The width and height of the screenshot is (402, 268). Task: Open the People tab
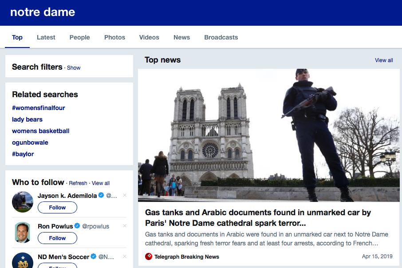click(x=80, y=37)
